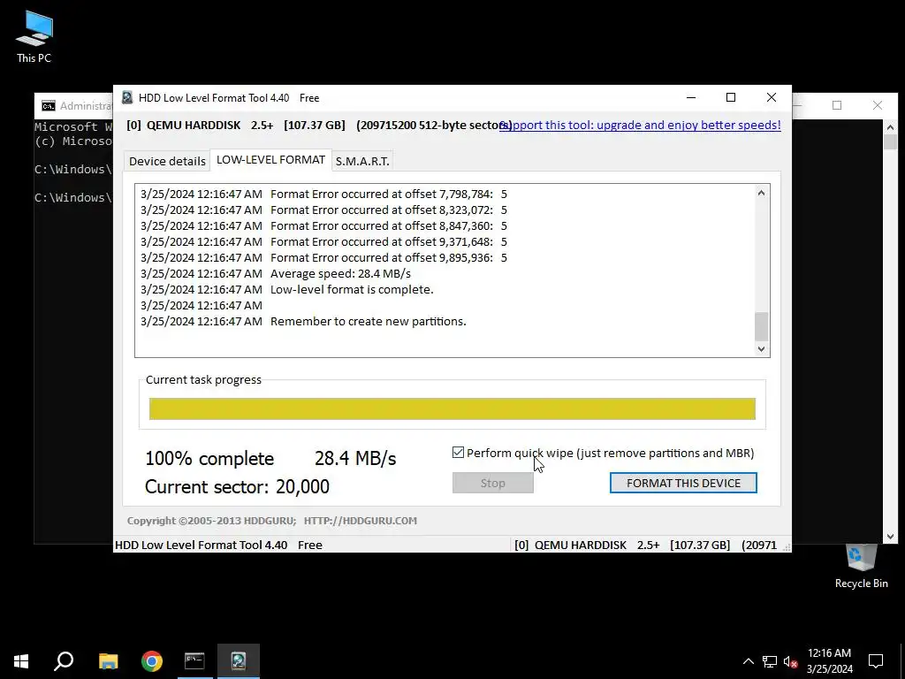This screenshot has width=905, height=679.
Task: Click Command Prompt window title icon
Action: (49, 106)
